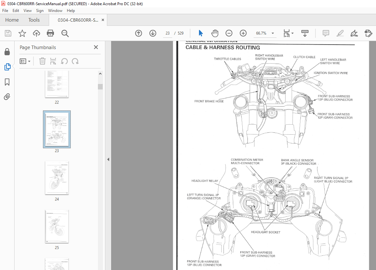Open the Find text magnifier tool
The image size is (376, 270).
pos(65,33)
